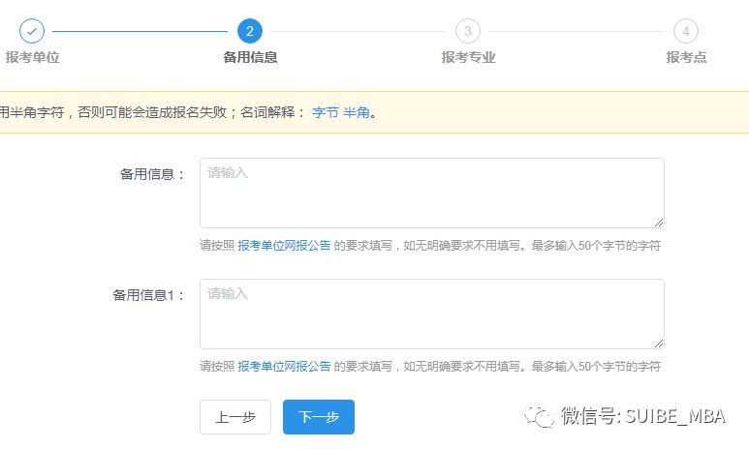Select the 备用信息 step label

point(250,57)
